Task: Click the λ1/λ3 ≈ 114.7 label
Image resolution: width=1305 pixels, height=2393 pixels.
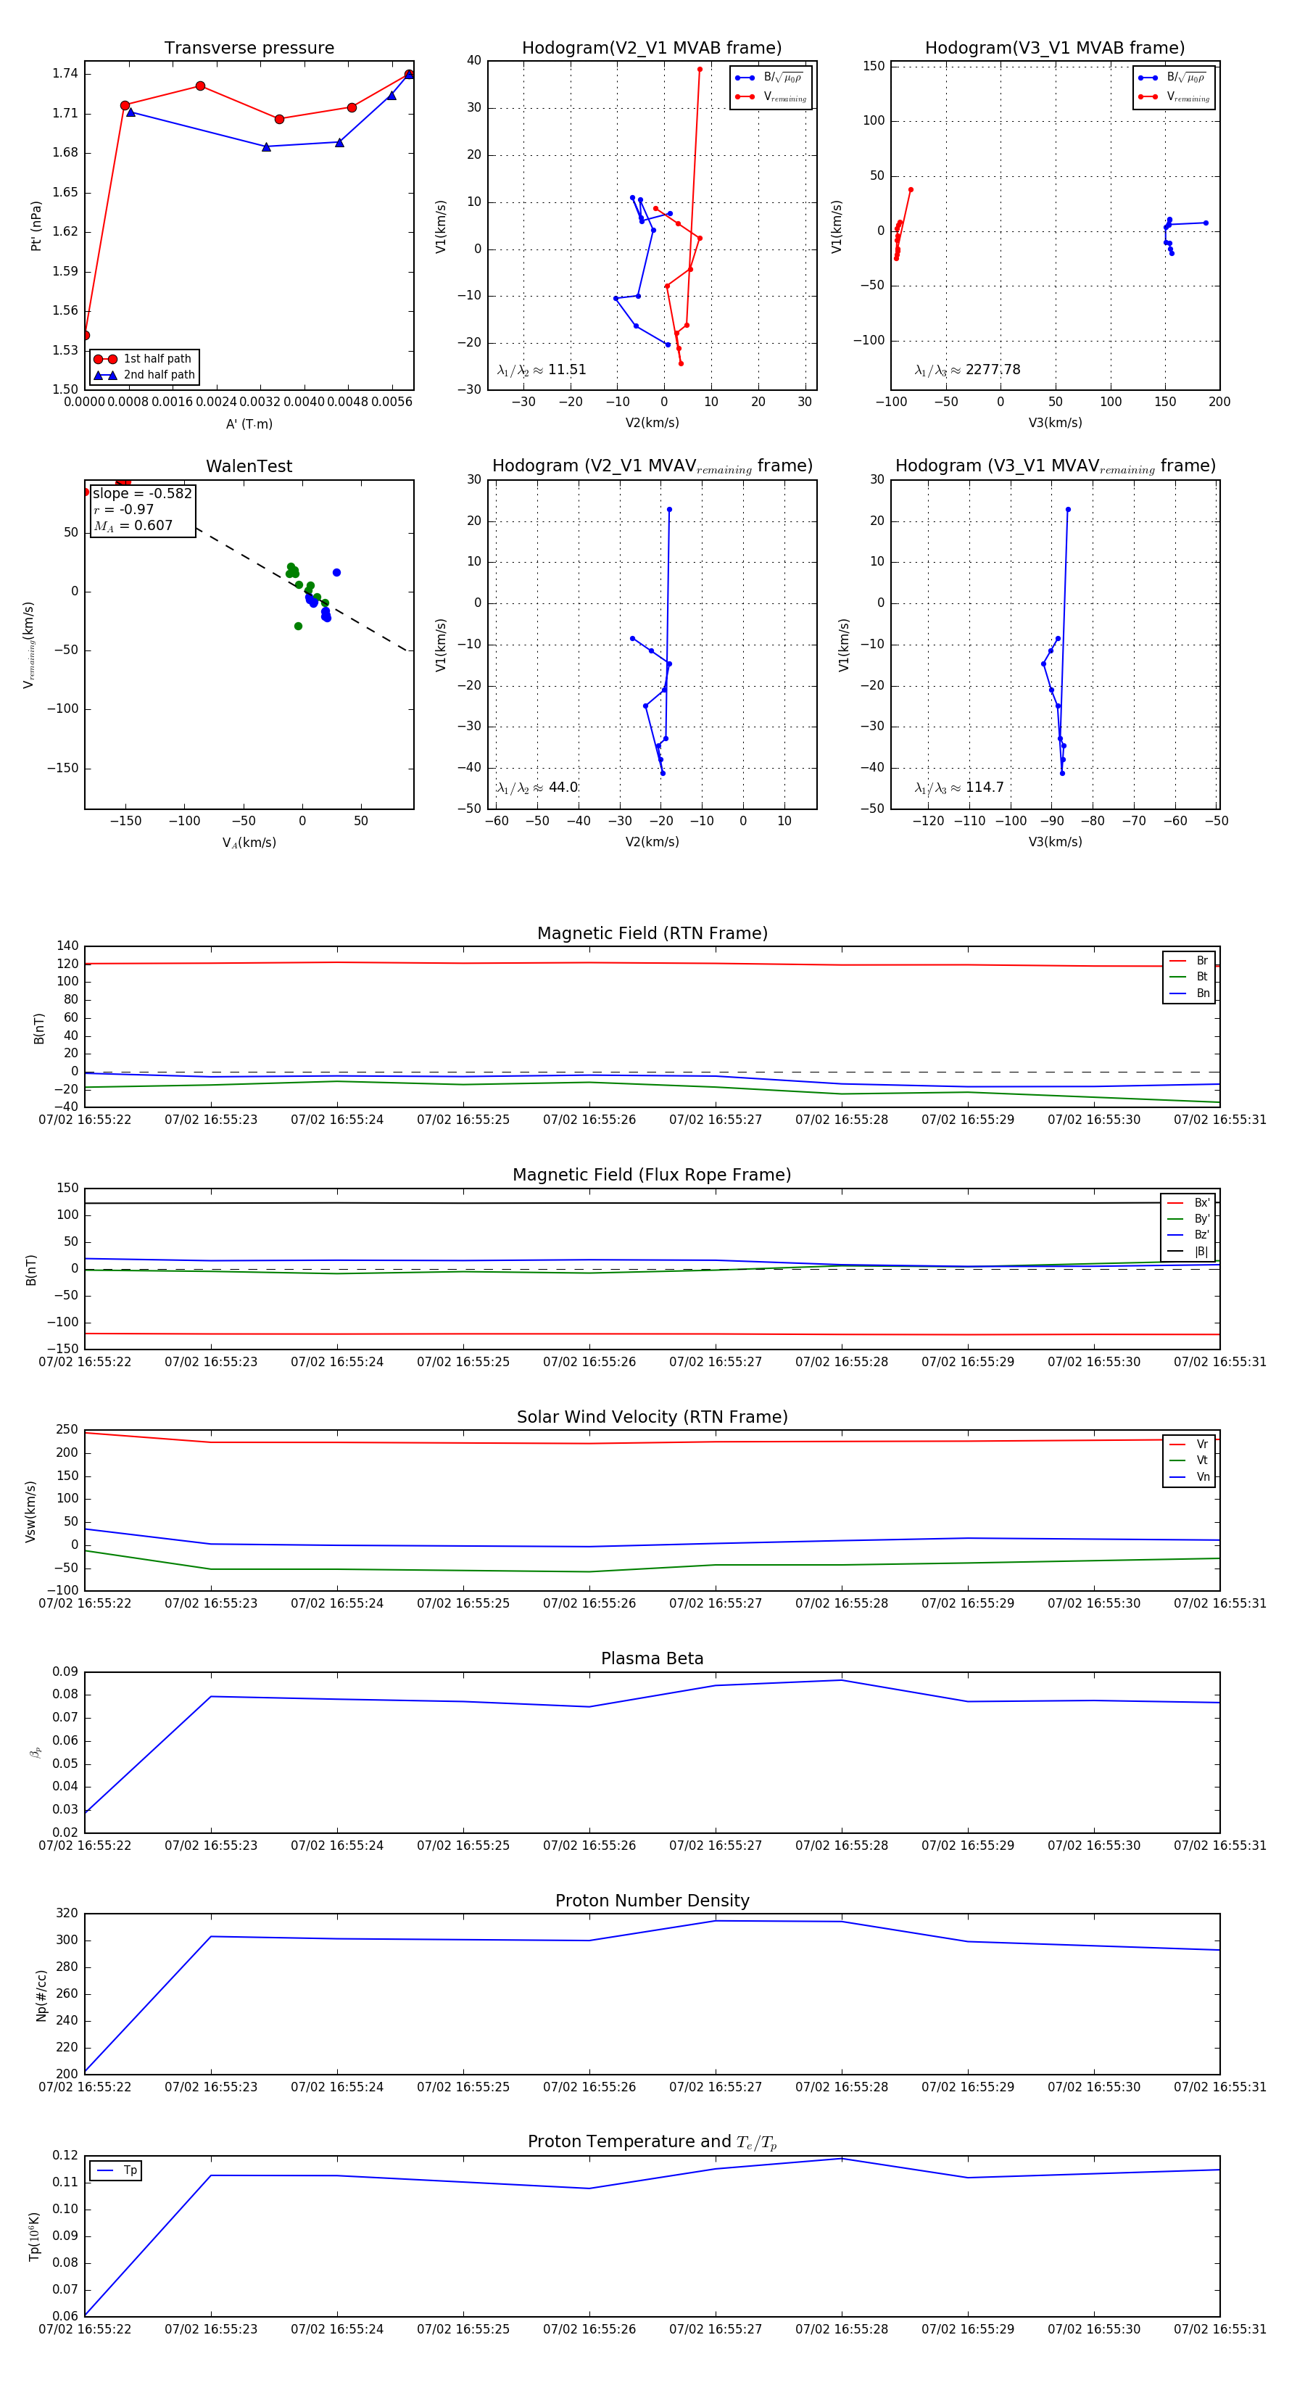Action: pyautogui.click(x=958, y=788)
